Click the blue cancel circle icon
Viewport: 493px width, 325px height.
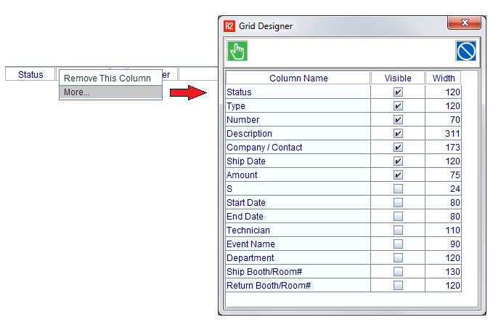click(x=465, y=51)
